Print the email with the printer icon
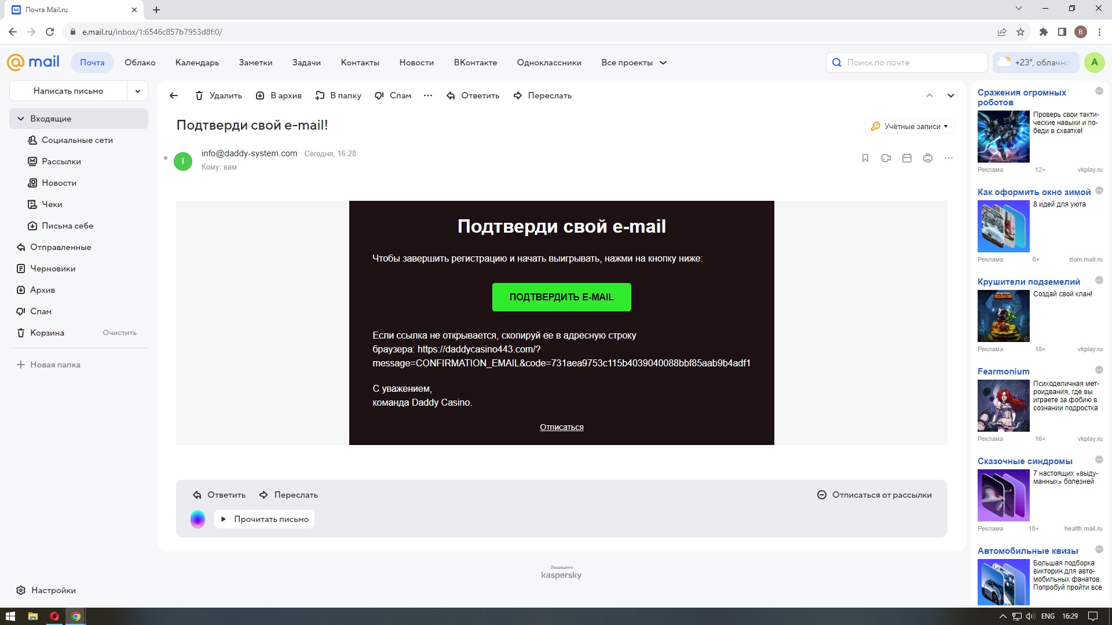Viewport: 1112px width, 625px height. pos(928,158)
